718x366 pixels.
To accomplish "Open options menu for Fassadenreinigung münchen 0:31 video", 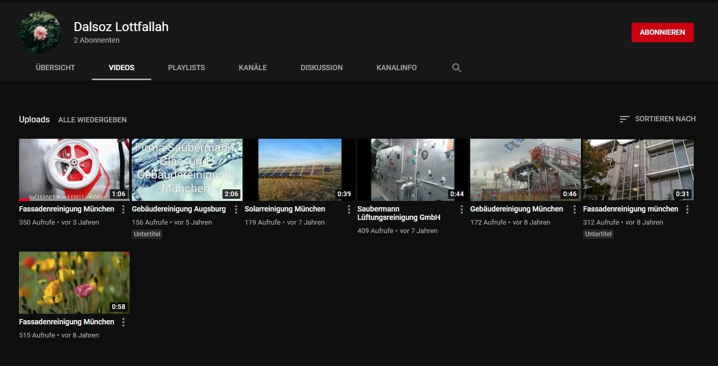I will [687, 209].
